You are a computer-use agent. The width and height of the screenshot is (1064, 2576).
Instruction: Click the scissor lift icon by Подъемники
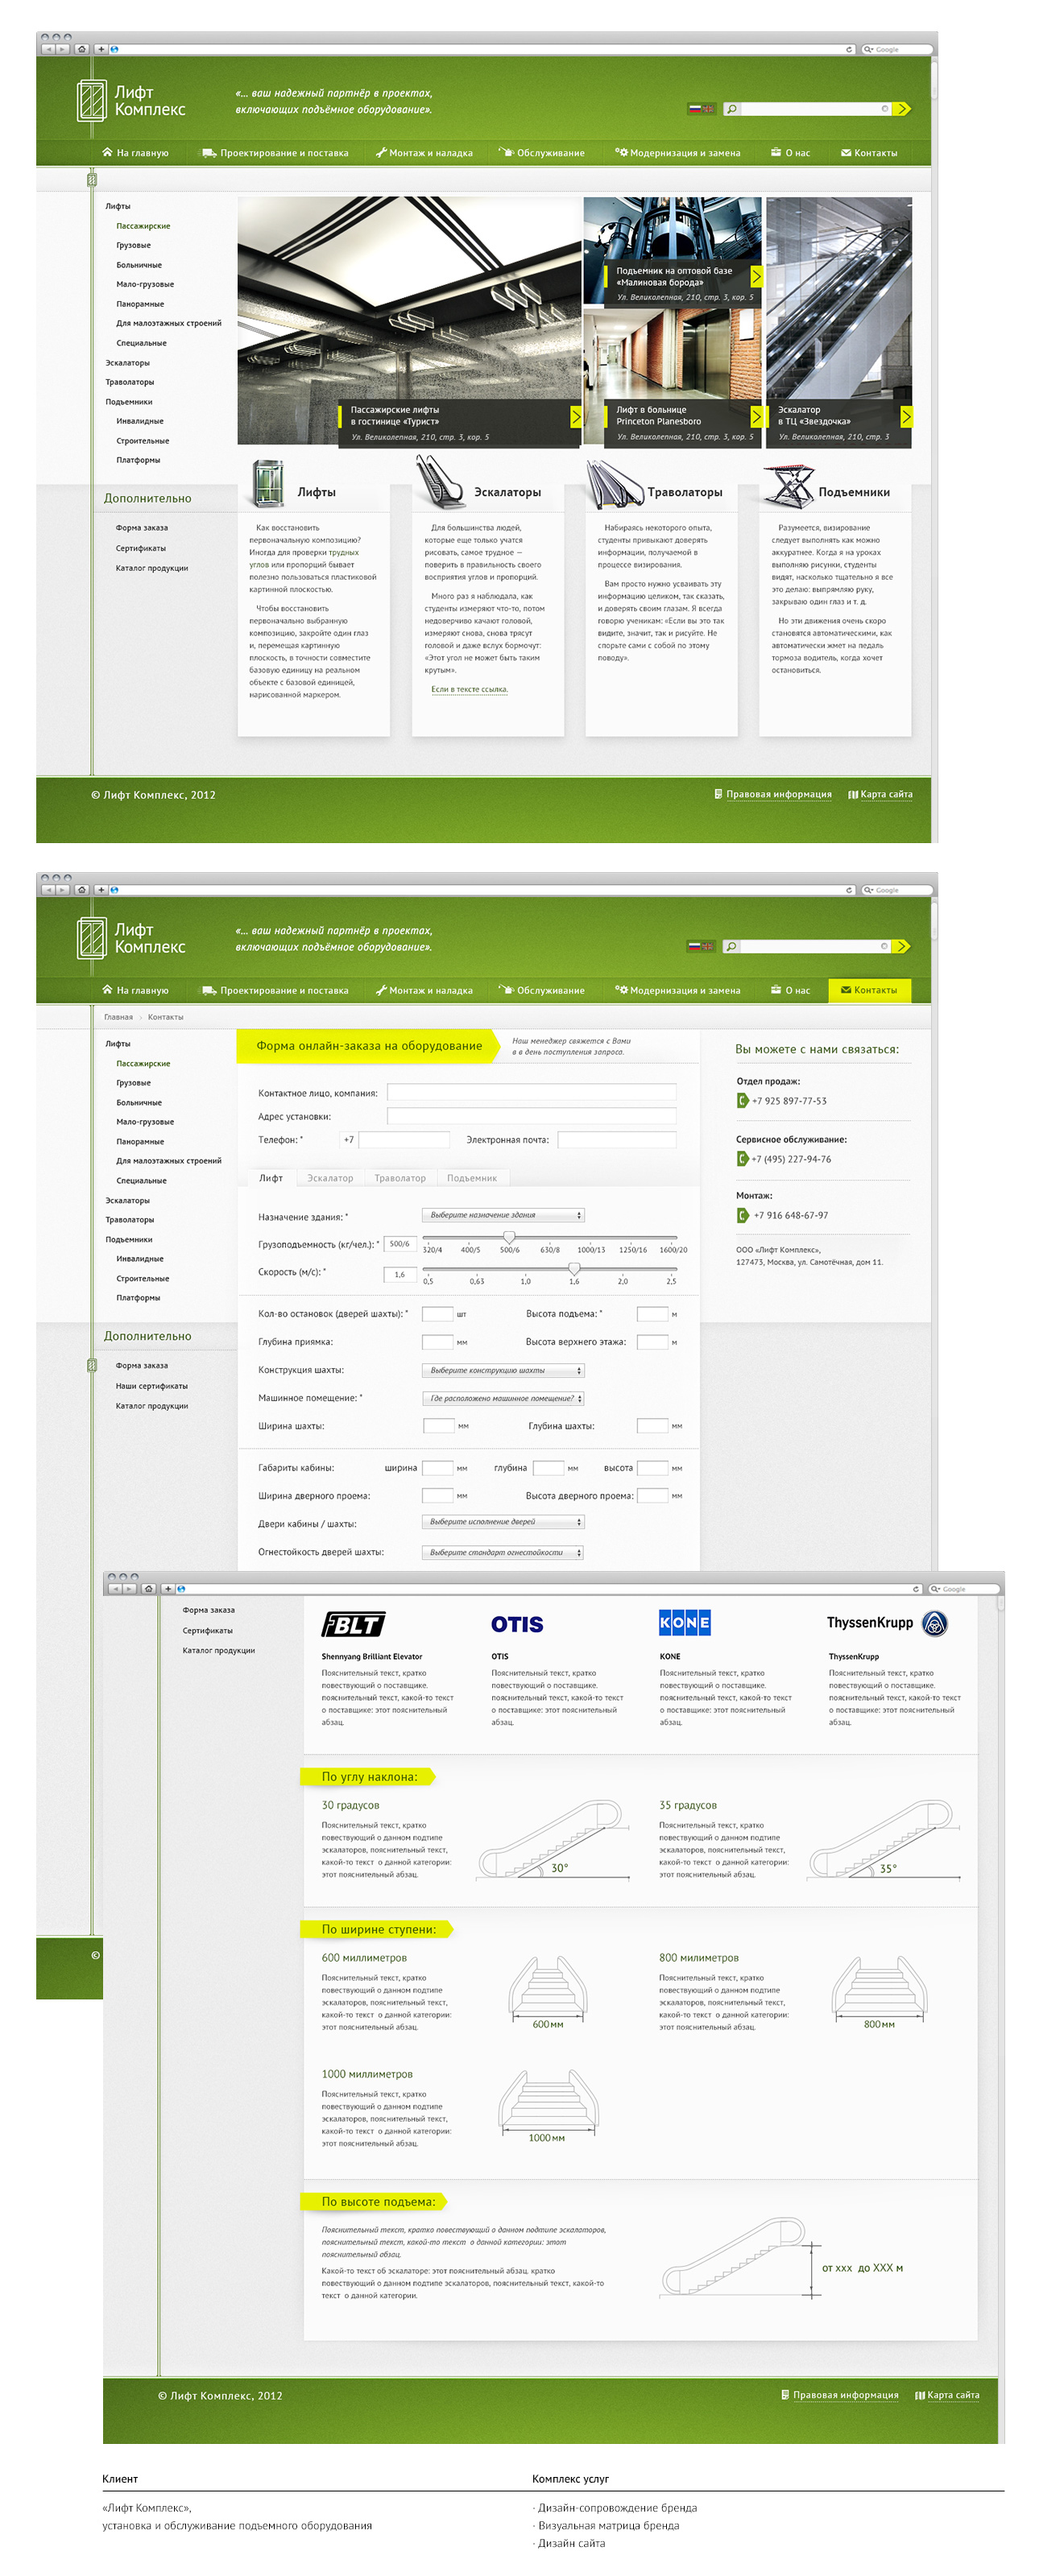coord(789,486)
